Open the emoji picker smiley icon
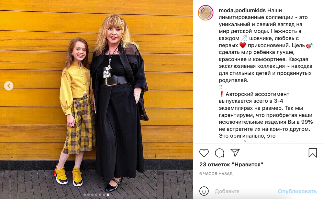 pos(204,191)
